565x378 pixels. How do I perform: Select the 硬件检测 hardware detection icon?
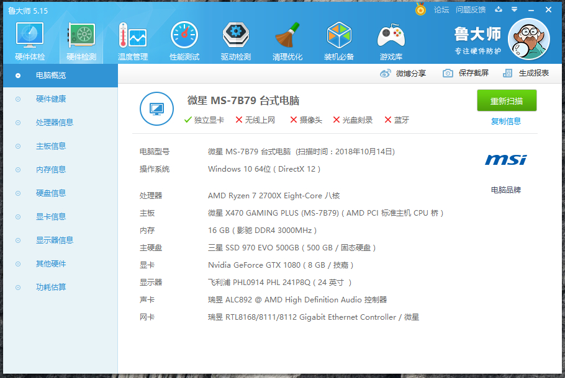tap(81, 42)
